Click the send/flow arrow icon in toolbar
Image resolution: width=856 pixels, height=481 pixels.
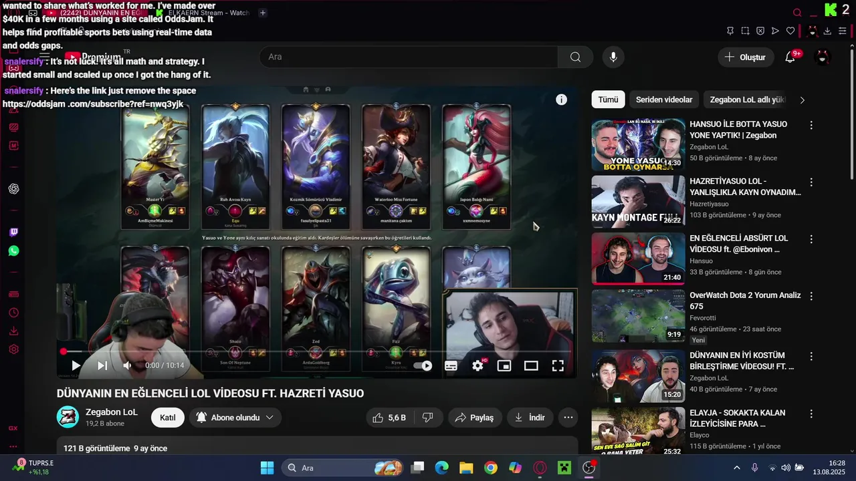pyautogui.click(x=775, y=31)
